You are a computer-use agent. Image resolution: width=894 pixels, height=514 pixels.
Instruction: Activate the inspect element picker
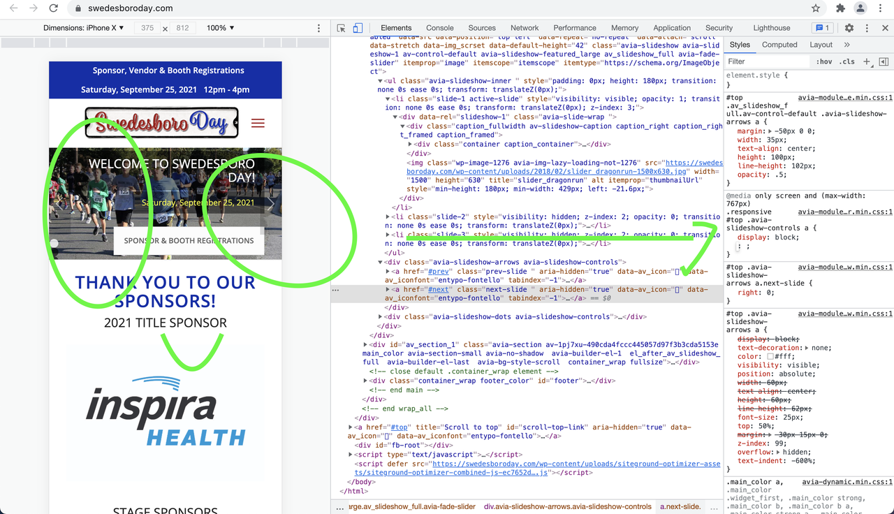click(x=341, y=28)
